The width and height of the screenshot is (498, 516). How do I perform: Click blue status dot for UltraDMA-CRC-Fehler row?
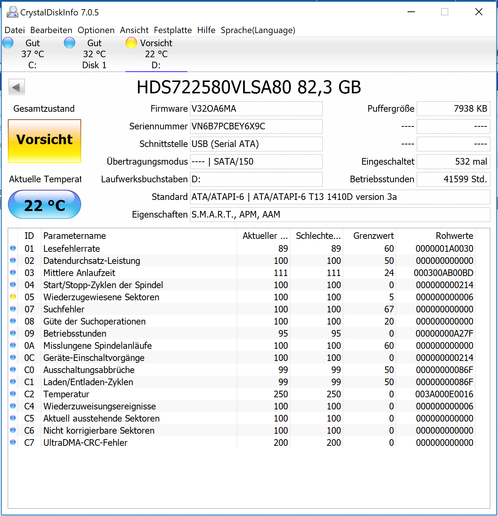(13, 442)
